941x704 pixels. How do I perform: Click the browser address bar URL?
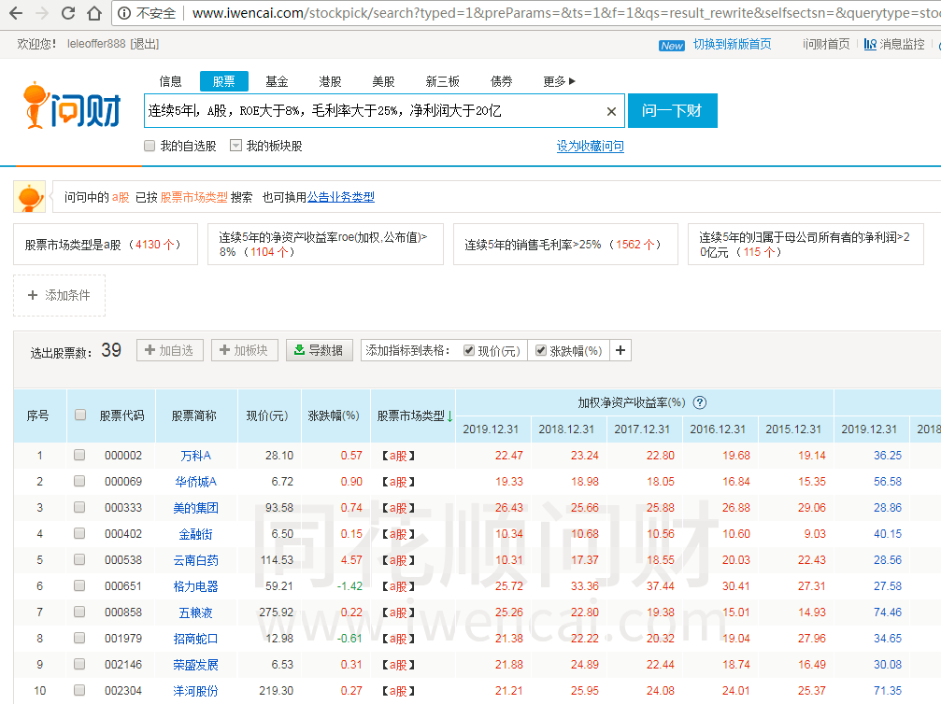tap(564, 13)
